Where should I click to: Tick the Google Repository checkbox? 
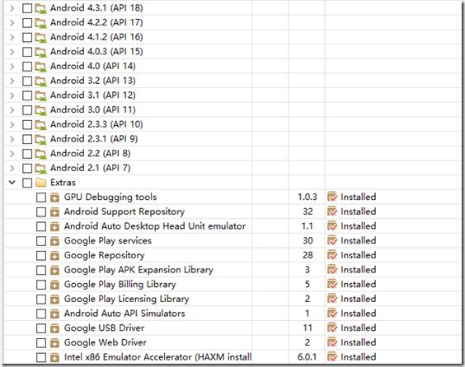click(41, 255)
